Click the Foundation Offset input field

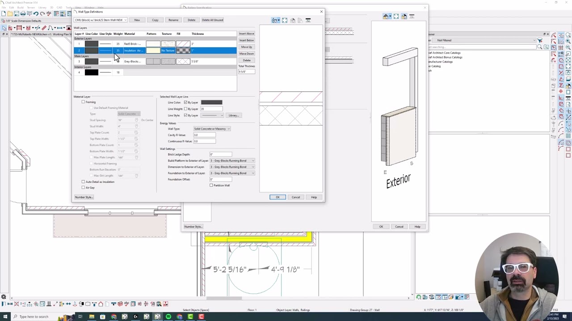click(221, 179)
